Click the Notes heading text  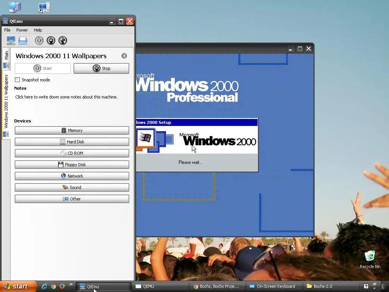pyautogui.click(x=20, y=88)
